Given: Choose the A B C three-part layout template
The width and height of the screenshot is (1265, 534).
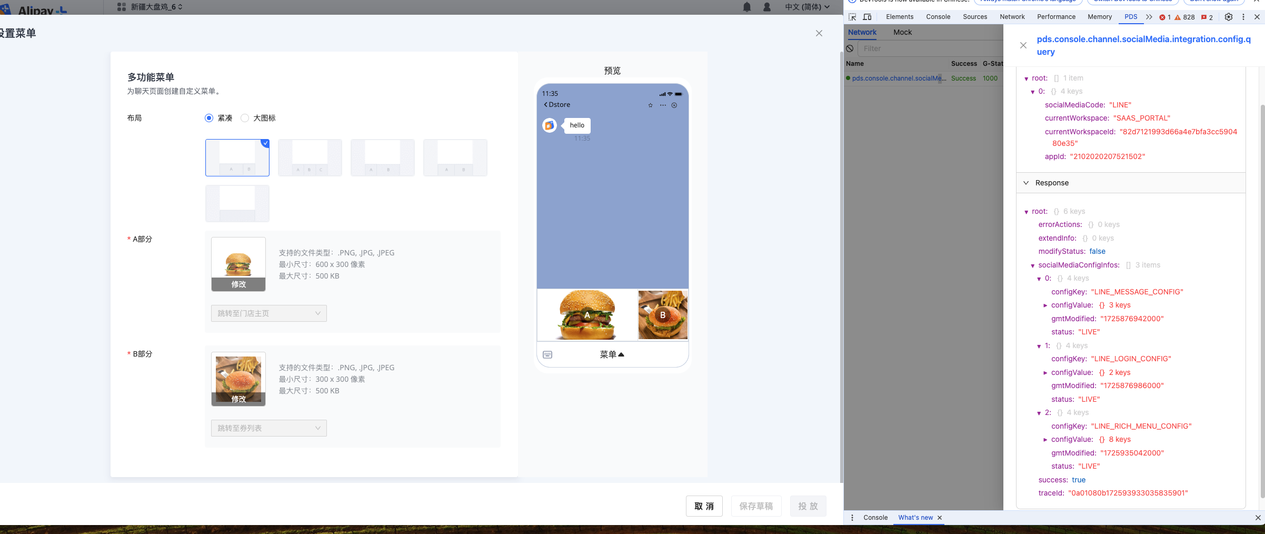Looking at the screenshot, I should pyautogui.click(x=310, y=157).
